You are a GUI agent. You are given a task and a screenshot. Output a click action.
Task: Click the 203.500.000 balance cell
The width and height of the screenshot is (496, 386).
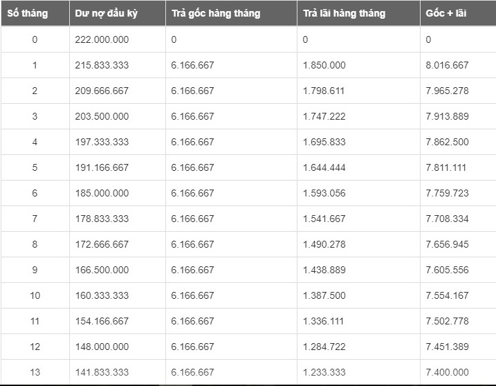click(x=102, y=116)
